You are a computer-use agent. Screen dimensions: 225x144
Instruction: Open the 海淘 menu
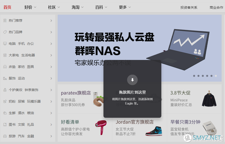[75, 7]
